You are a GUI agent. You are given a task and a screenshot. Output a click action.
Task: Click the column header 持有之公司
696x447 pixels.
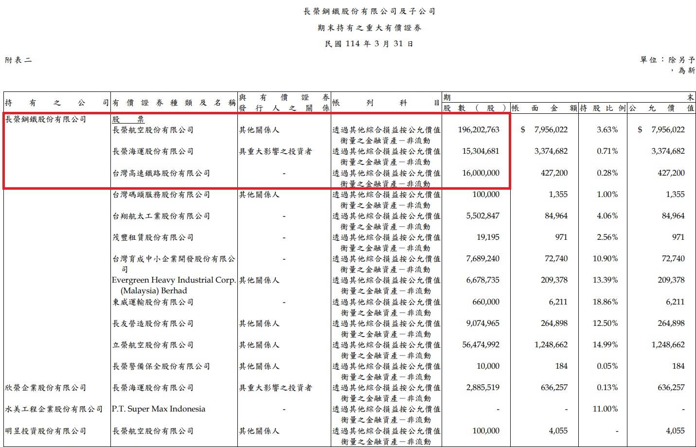[x=57, y=103]
